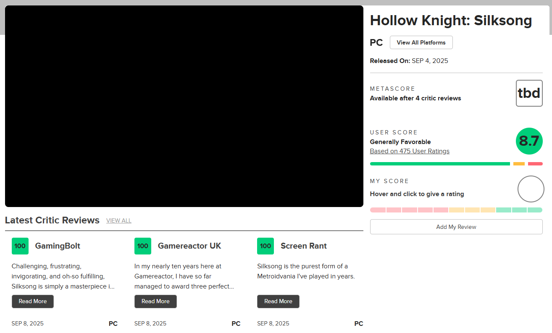Image resolution: width=552 pixels, height=333 pixels.
Task: Read more of Screen Rant review
Action: click(278, 301)
